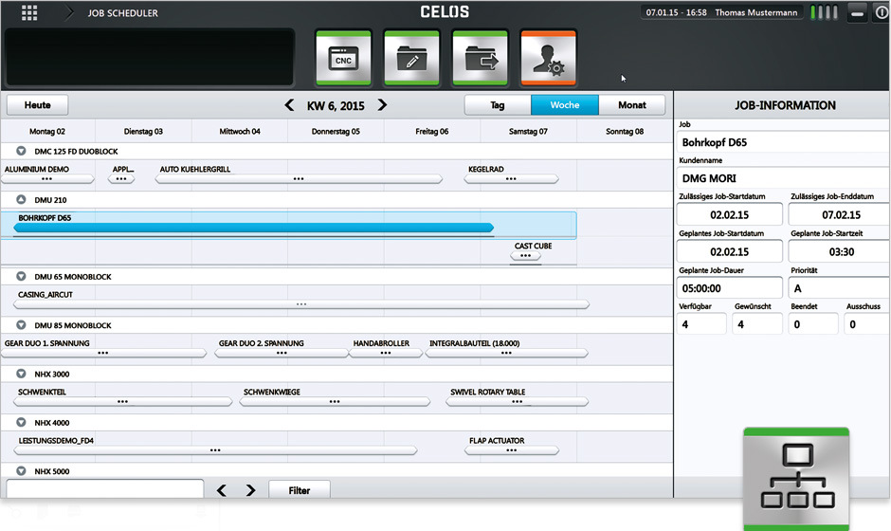Image resolution: width=891 pixels, height=531 pixels.
Task: Switch to the Woche view
Action: coord(564,105)
